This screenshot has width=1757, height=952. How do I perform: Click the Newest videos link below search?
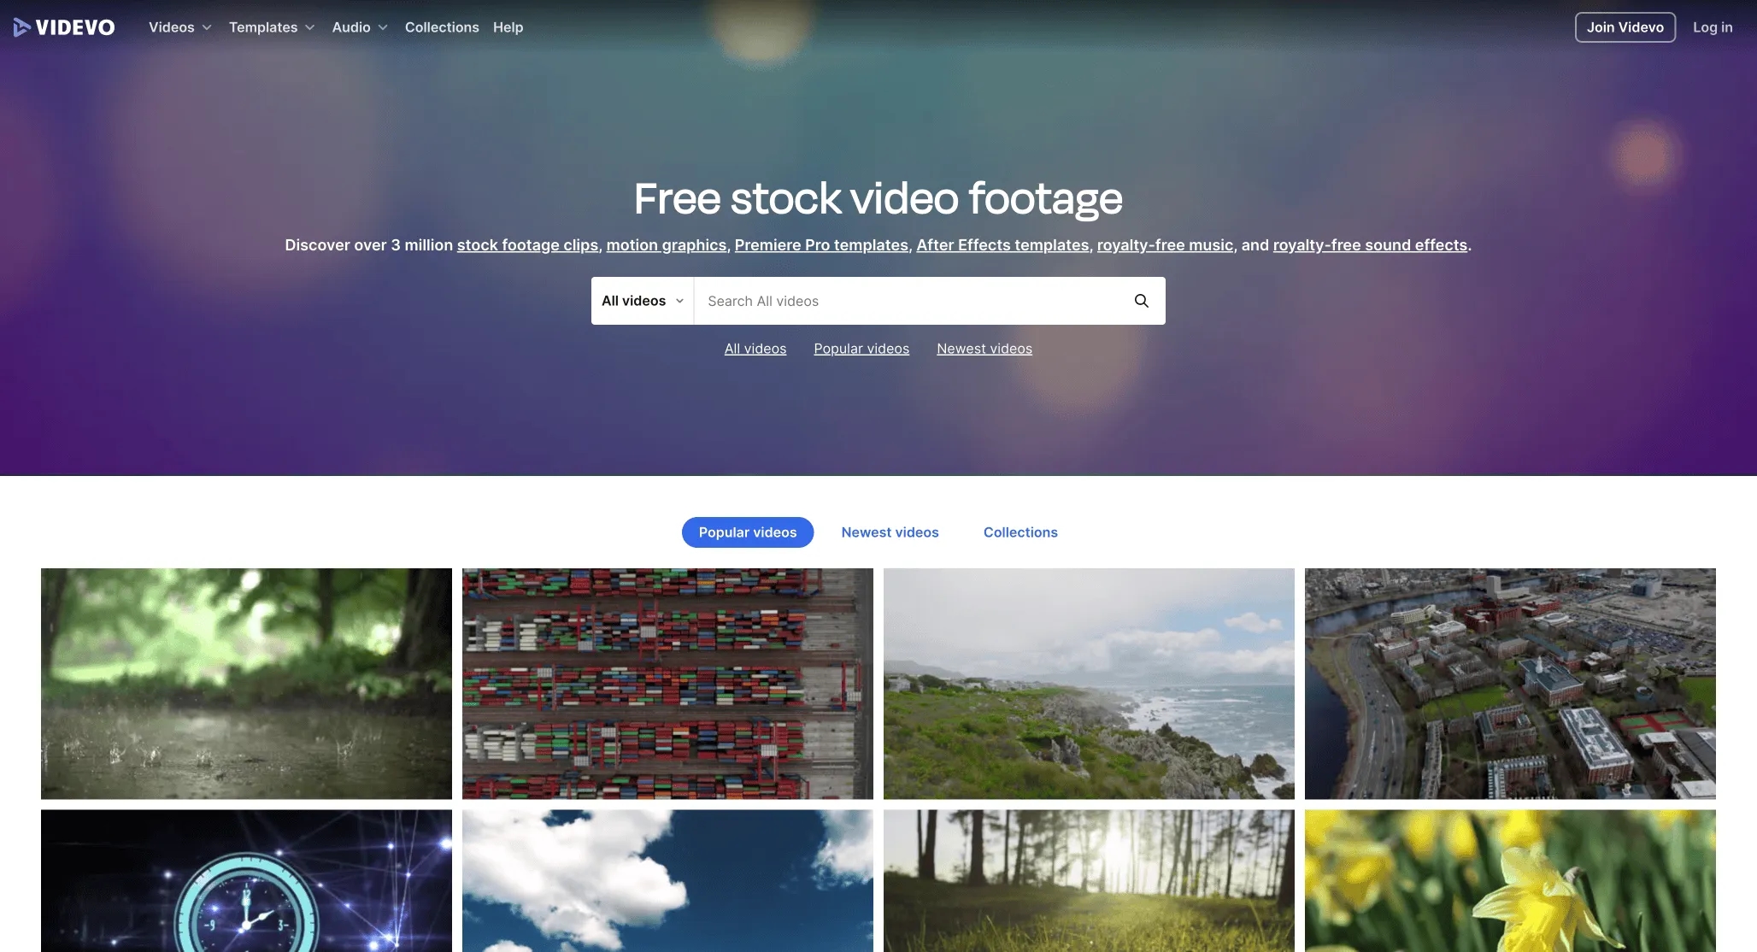984,349
